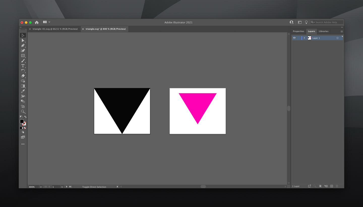Select the Artboard tool
Screen dimensions: 363x207
[23, 106]
